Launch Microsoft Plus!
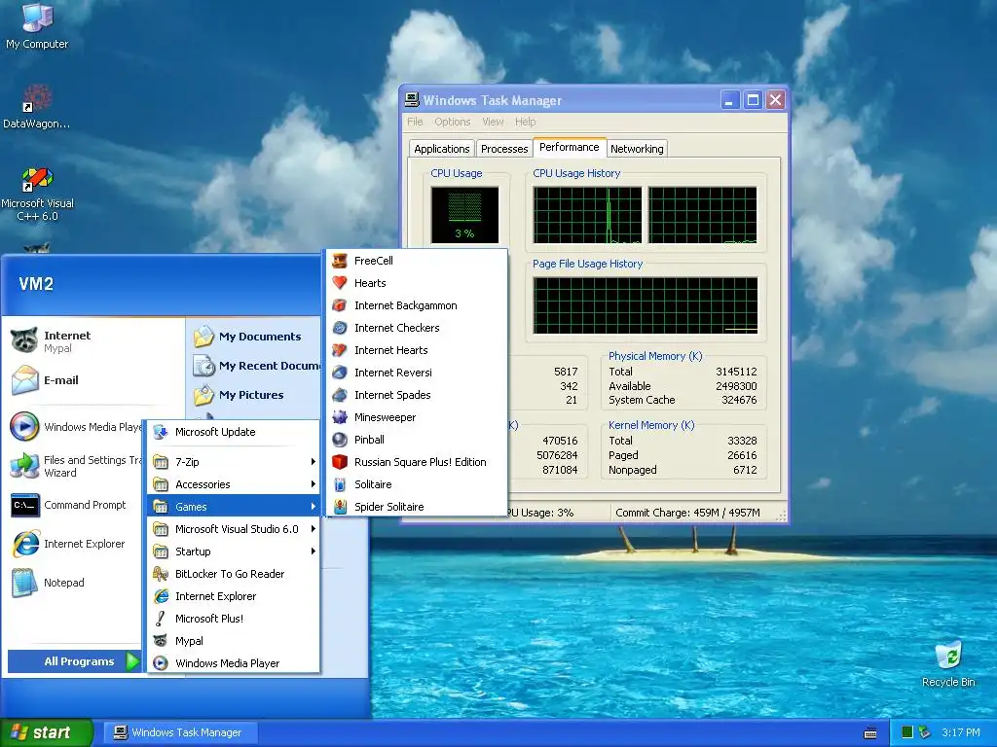997x747 pixels. [x=234, y=618]
